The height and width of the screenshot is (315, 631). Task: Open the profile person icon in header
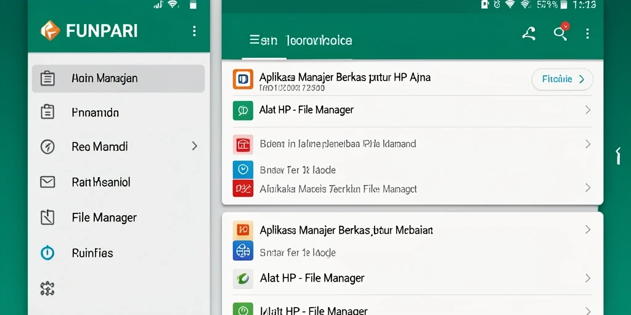pyautogui.click(x=529, y=34)
